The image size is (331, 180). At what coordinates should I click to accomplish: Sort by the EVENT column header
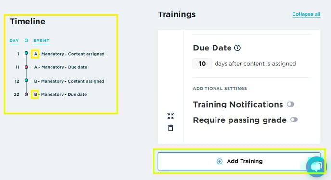tap(41, 41)
